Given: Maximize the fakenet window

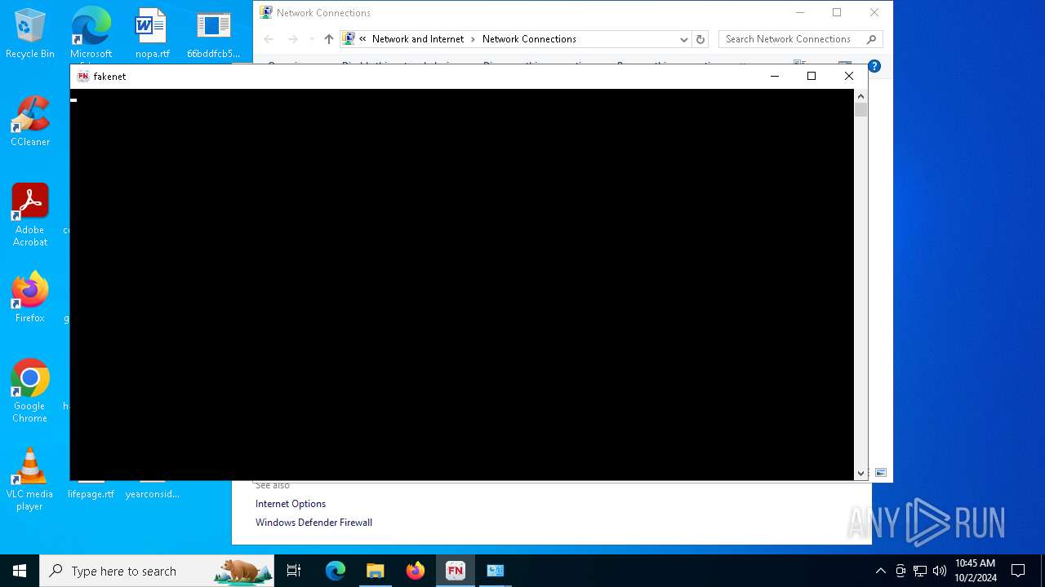Looking at the screenshot, I should [x=812, y=76].
